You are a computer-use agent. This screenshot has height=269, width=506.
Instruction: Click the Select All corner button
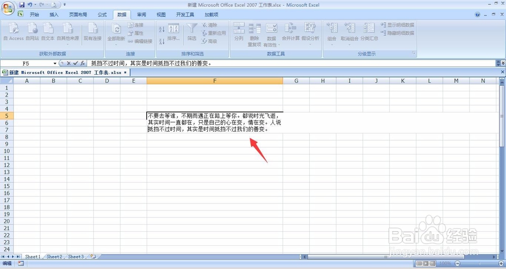[7, 81]
